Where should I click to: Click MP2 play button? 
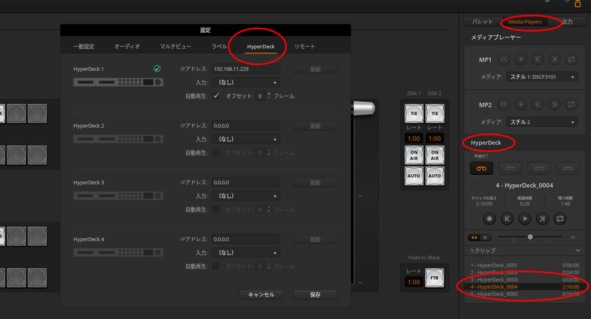(x=521, y=105)
